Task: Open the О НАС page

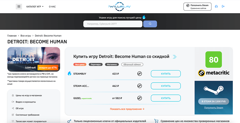Action: point(52,7)
